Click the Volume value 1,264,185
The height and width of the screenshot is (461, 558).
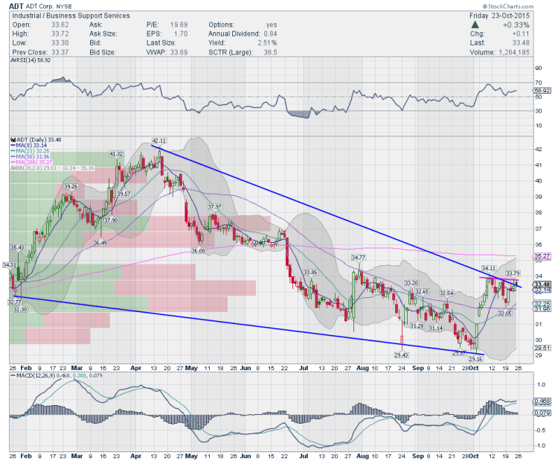pos(514,52)
